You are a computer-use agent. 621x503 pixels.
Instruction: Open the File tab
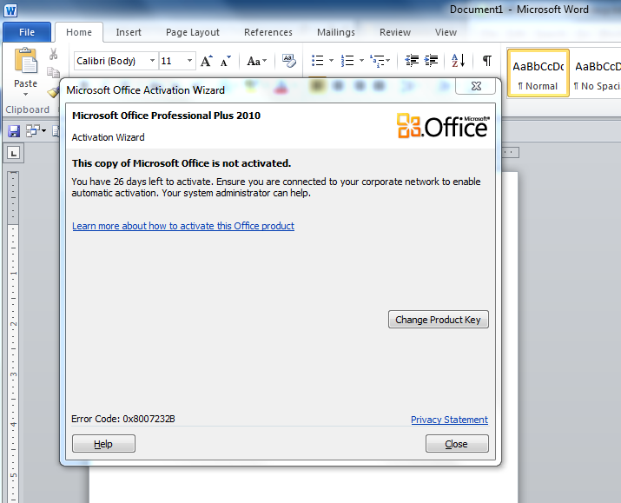(x=27, y=32)
